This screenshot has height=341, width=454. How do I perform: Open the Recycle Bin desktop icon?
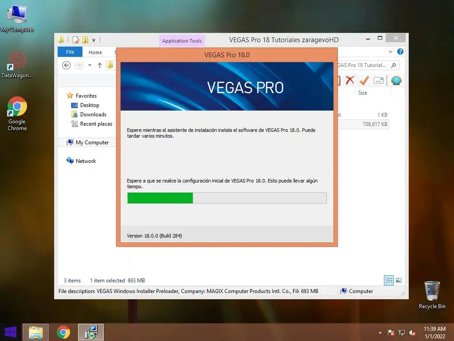coord(432,295)
